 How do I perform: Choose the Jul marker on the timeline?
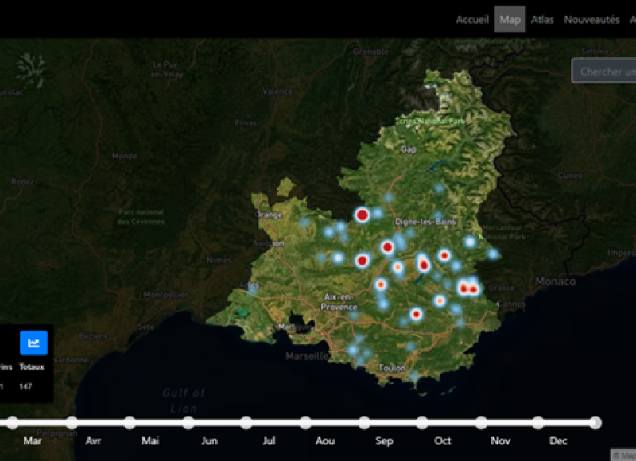tap(246, 423)
